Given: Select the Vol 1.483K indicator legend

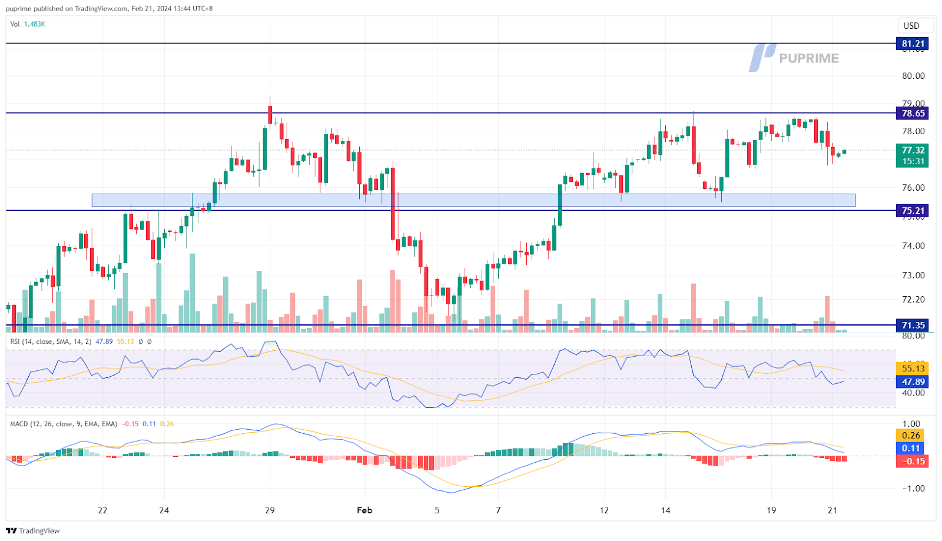Looking at the screenshot, I should [28, 24].
